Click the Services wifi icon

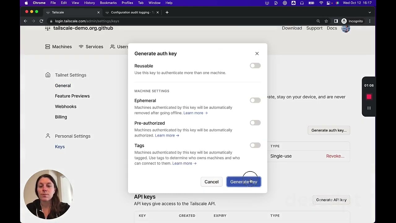click(81, 47)
